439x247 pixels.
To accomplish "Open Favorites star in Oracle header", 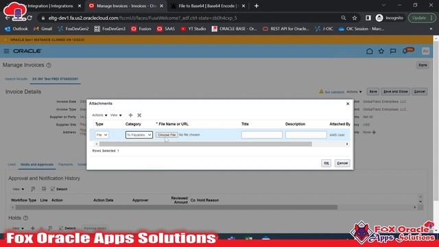I will pyautogui.click(x=381, y=51).
